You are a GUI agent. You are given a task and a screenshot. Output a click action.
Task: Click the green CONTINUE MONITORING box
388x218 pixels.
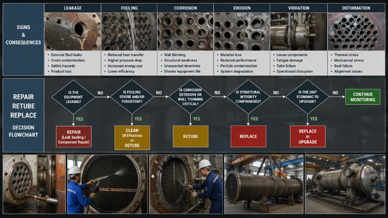point(363,97)
